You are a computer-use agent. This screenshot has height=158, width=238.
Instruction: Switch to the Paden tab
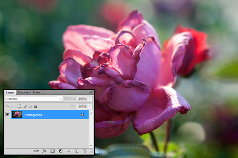[x=37, y=93]
